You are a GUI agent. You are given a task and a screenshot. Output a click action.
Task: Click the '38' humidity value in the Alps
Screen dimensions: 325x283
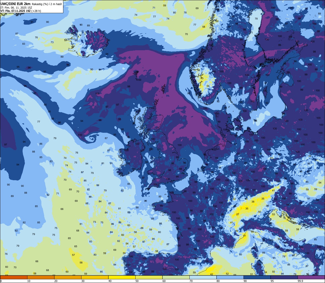pos(253,202)
